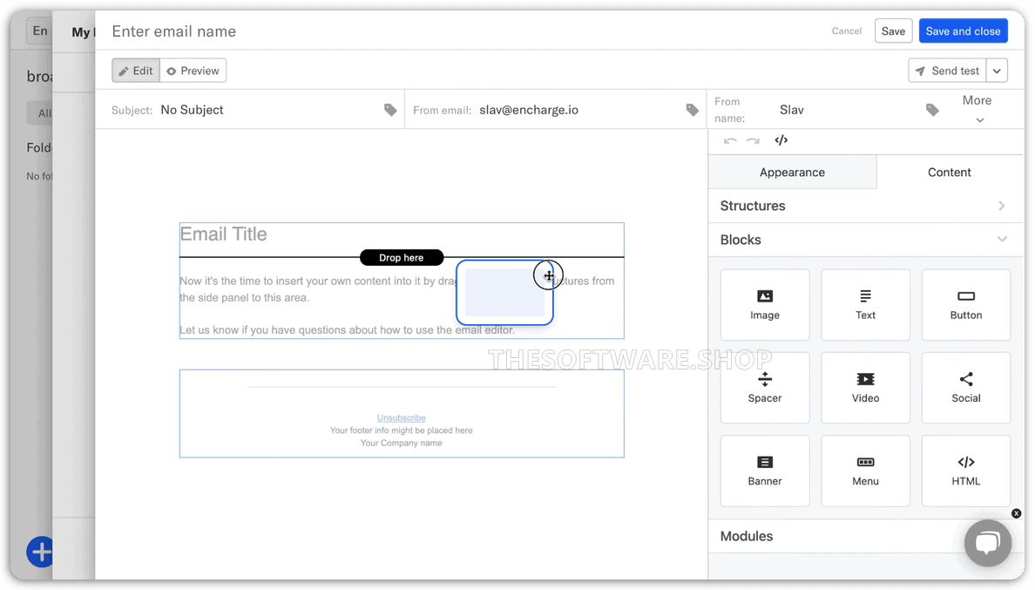Open the Content tab
Viewport: 1035px width, 590px height.
click(x=950, y=173)
